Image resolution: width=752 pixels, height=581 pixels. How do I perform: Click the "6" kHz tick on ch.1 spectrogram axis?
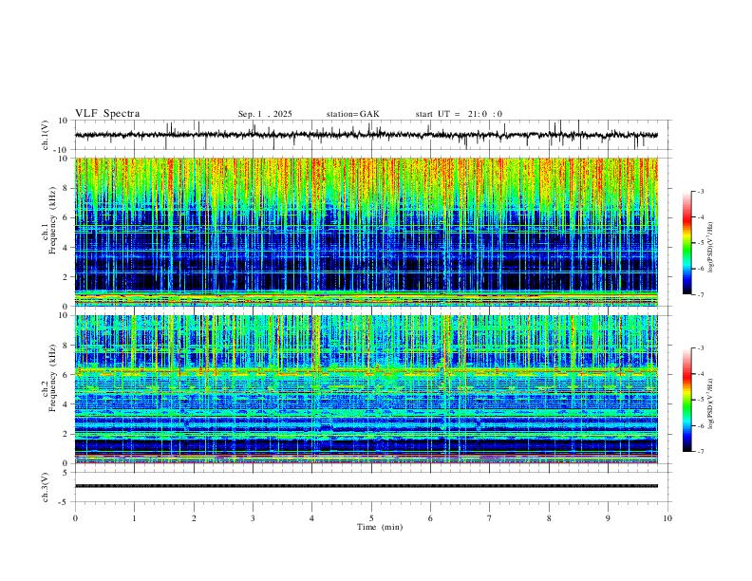(x=66, y=217)
